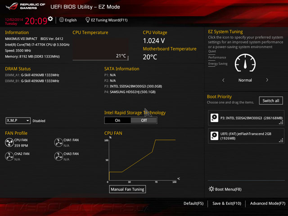
Task: Click the INTEL SSD boot drive icon
Action: click(x=214, y=118)
